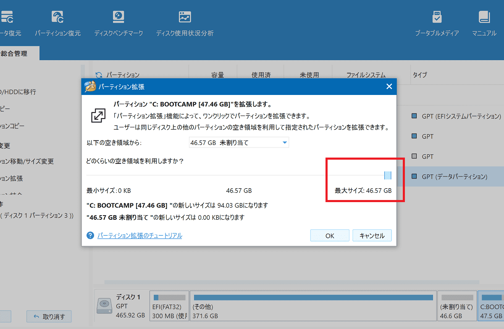The width and height of the screenshot is (504, 329).
Task: Click the blue help question mark icon
Action: pyautogui.click(x=90, y=235)
